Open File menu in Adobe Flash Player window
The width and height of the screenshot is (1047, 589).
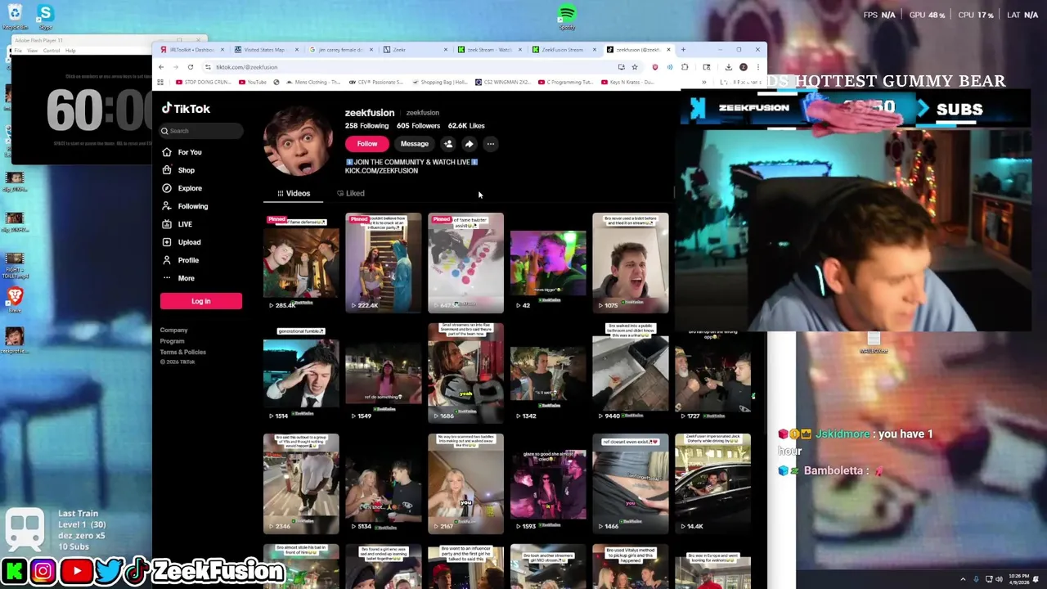pos(17,51)
